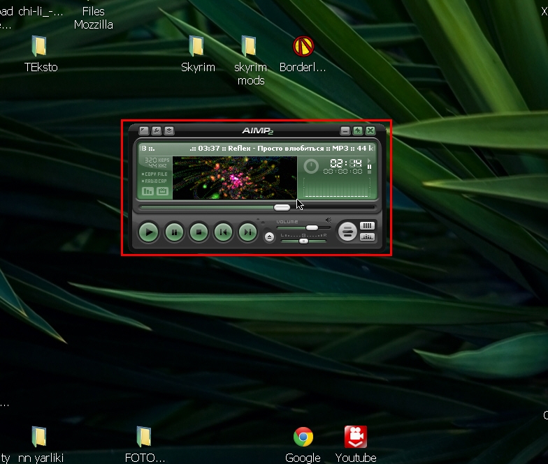Click the large round menu button
The width and height of the screenshot is (548, 464).
point(347,232)
